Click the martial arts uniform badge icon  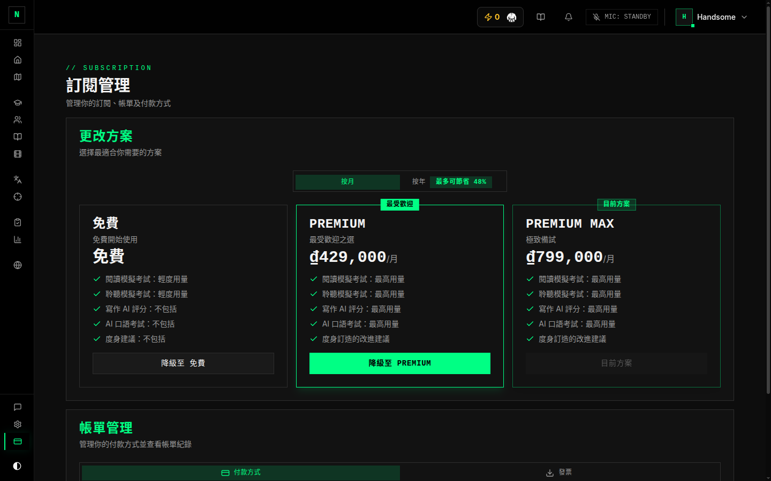tap(512, 18)
